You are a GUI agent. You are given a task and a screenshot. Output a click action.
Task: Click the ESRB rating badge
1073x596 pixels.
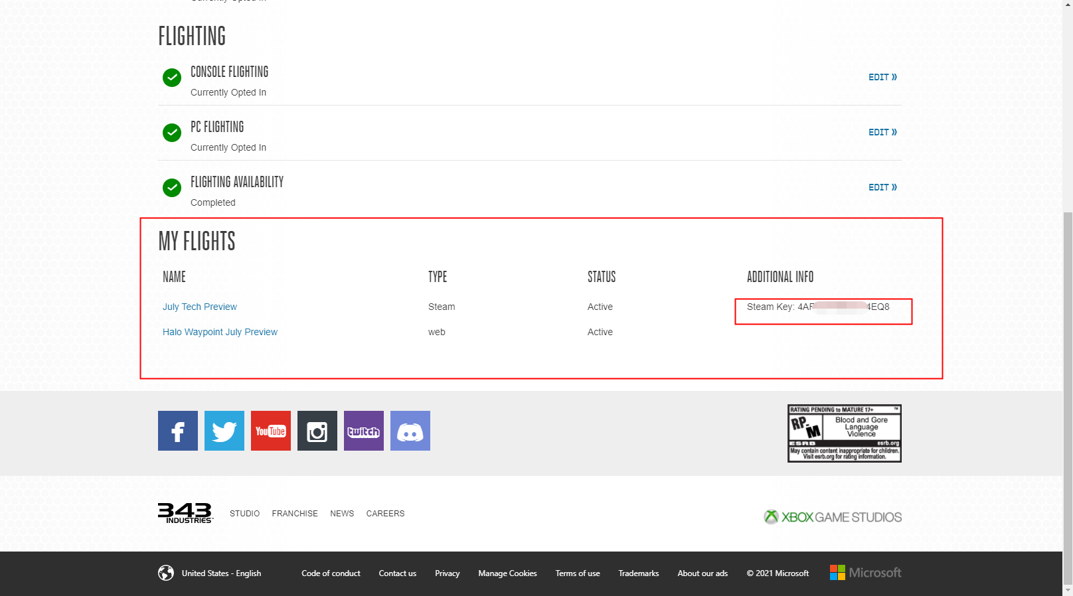point(845,433)
